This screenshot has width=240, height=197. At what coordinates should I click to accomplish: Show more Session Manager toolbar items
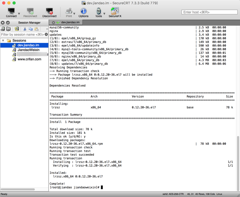[x=47, y=29]
